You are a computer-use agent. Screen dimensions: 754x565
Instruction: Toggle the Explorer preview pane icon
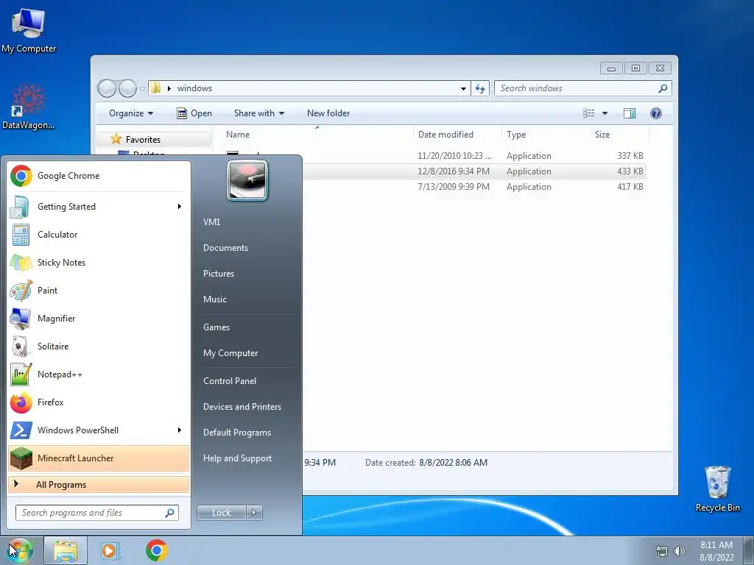pos(630,113)
